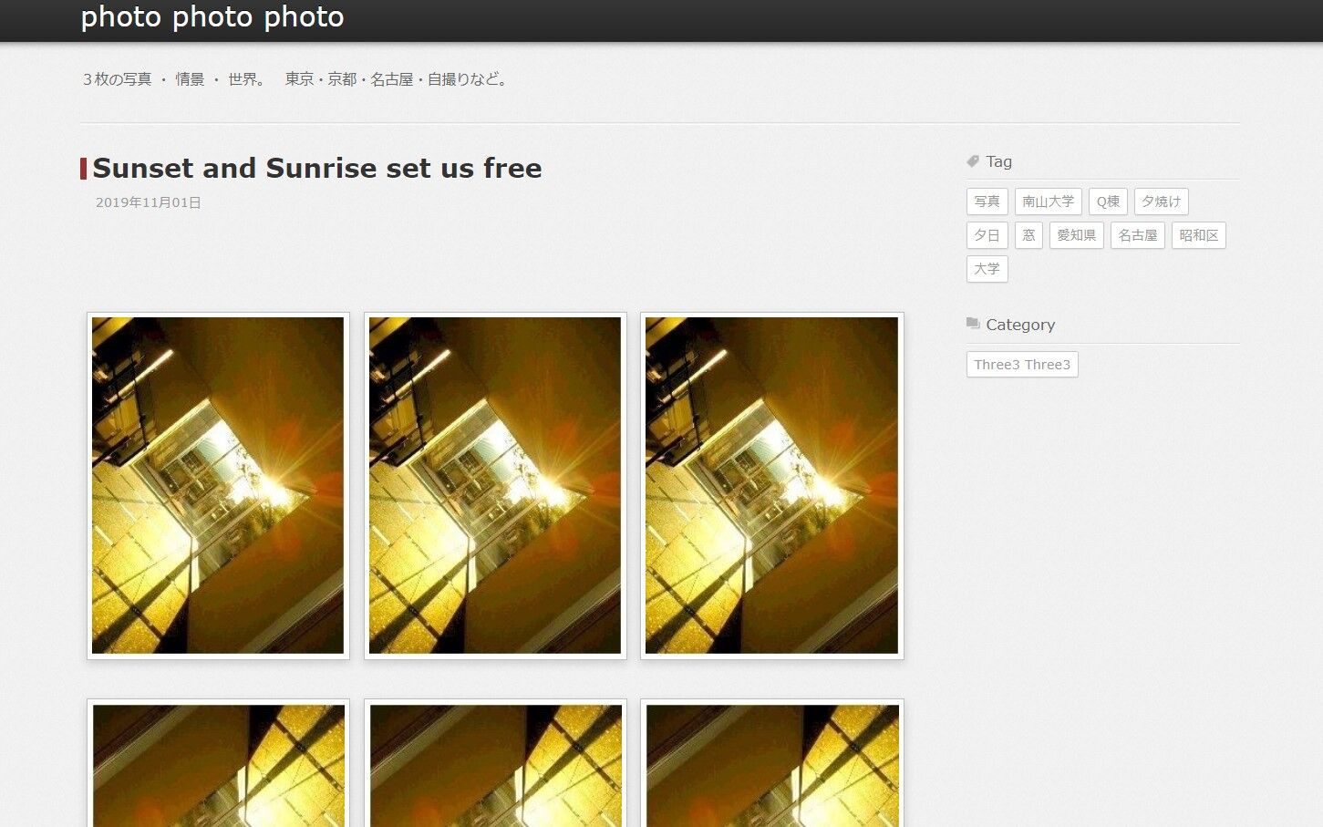Open the Three3 Three3 category
This screenshot has width=1323, height=827.
pyautogui.click(x=1022, y=365)
